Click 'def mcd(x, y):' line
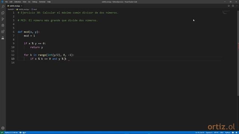This screenshot has height=134, width=239. pos(28,32)
